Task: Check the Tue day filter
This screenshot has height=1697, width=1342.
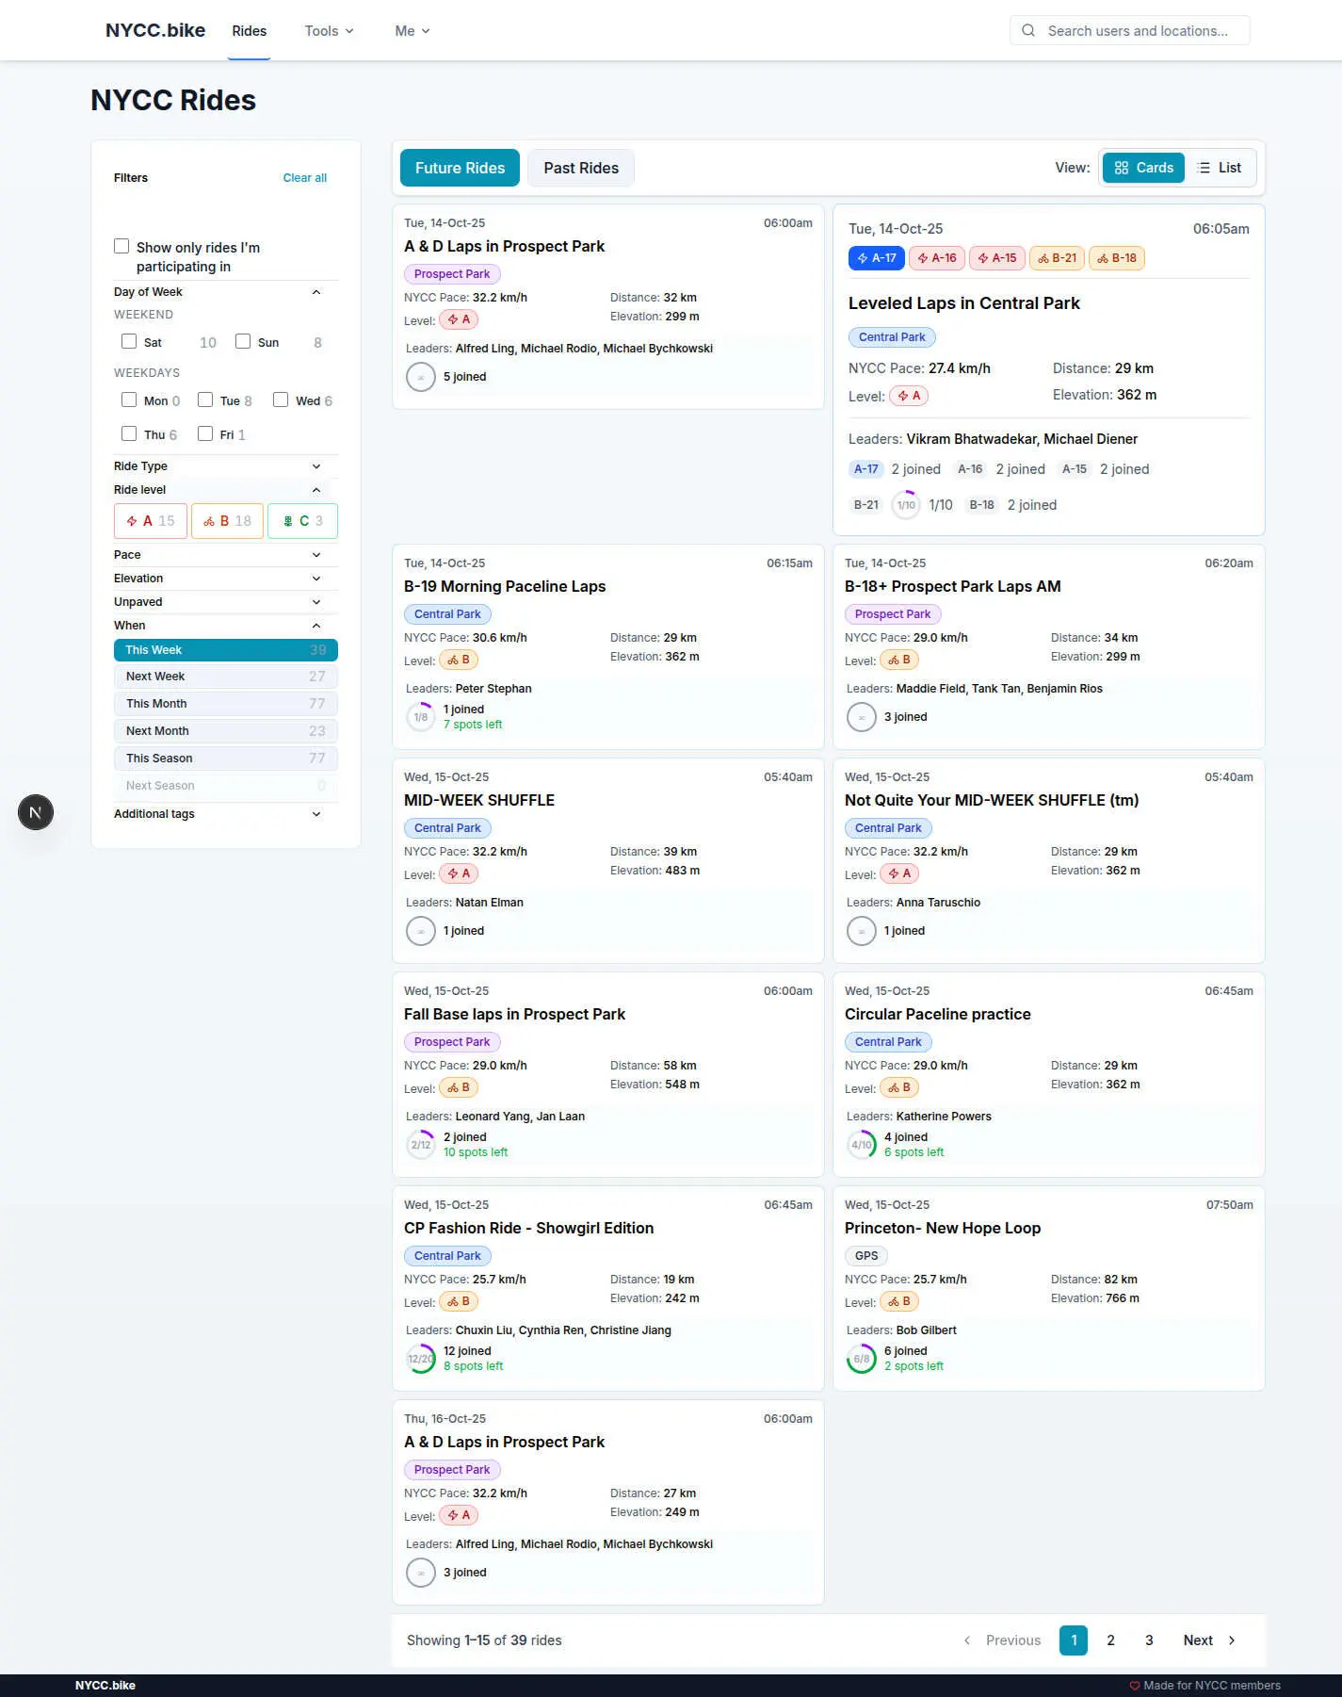Action: tap(205, 400)
